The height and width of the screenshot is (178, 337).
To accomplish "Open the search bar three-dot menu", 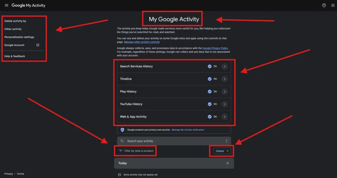I will pyautogui.click(x=226, y=141).
